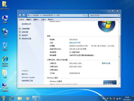Open Windows Update in the left panel
Viewport: 134px width, 101px height.
[x=28, y=77]
